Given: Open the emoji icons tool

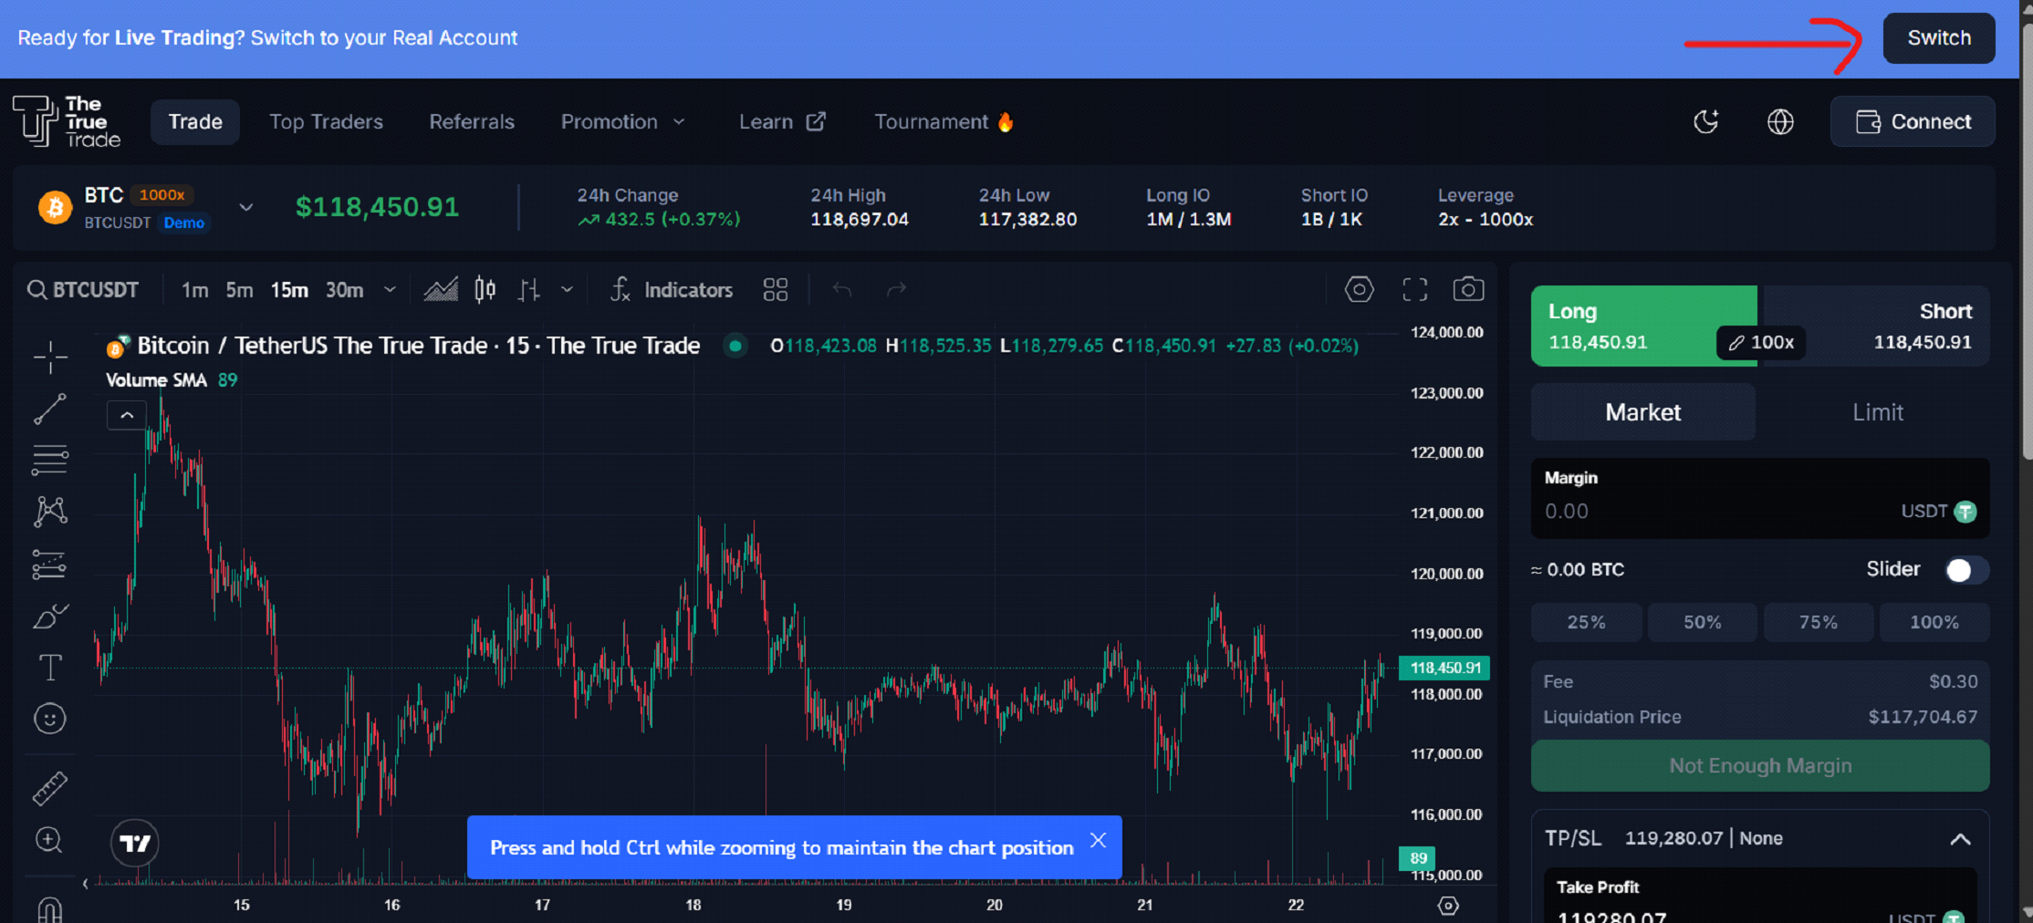Looking at the screenshot, I should [x=50, y=719].
